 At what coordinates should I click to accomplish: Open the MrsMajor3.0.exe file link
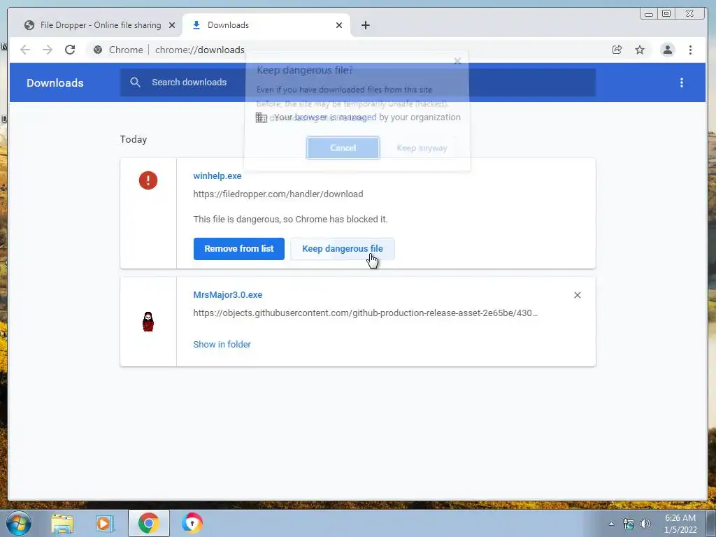click(x=228, y=295)
